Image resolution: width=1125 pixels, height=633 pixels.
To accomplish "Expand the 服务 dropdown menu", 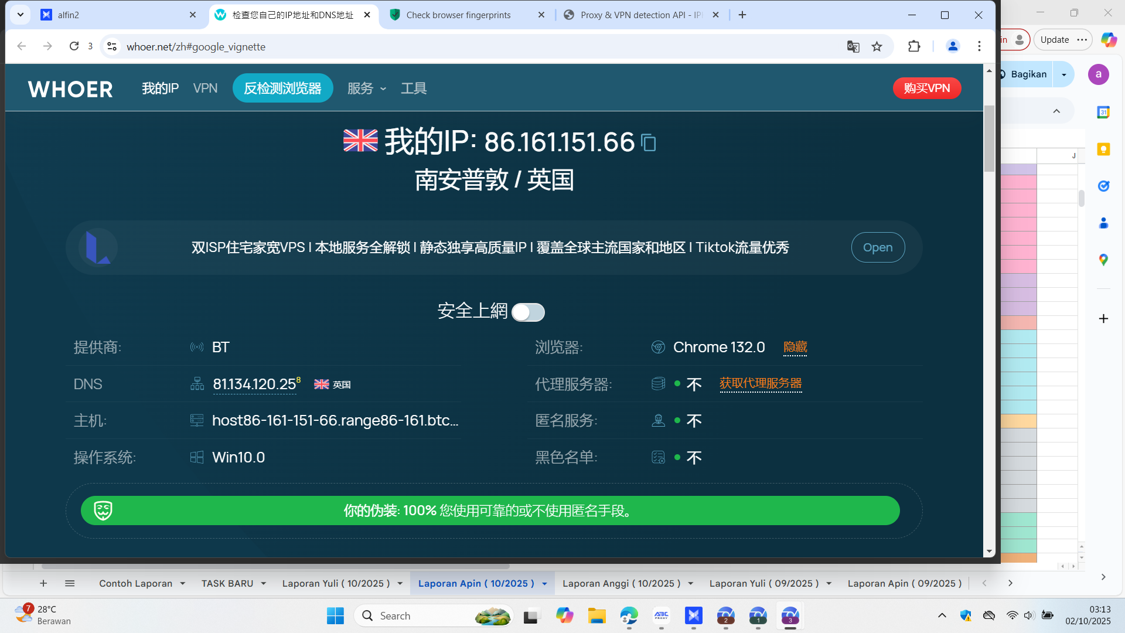I will click(x=367, y=89).
